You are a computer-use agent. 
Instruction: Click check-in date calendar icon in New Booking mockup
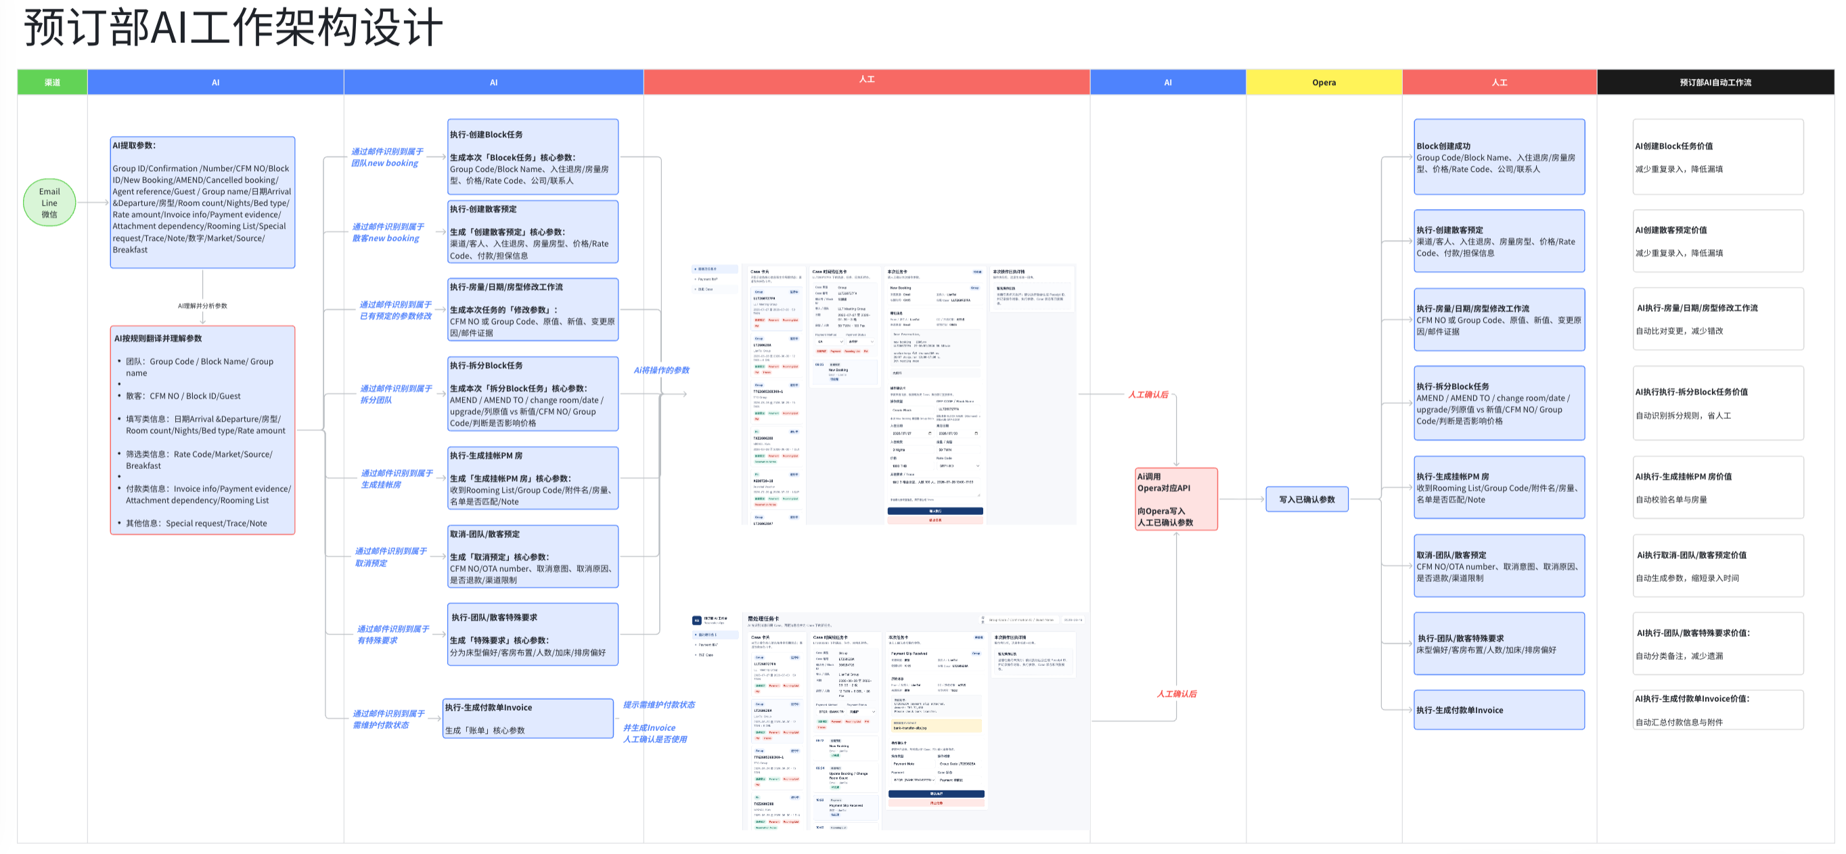tap(930, 434)
